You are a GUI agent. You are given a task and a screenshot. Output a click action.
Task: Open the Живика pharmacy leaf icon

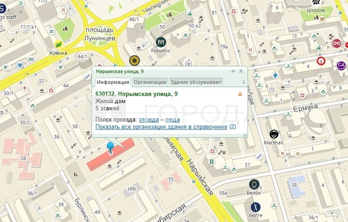coord(59,45)
